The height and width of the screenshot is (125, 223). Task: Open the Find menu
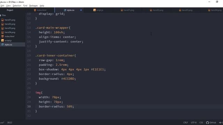pos(25,6)
